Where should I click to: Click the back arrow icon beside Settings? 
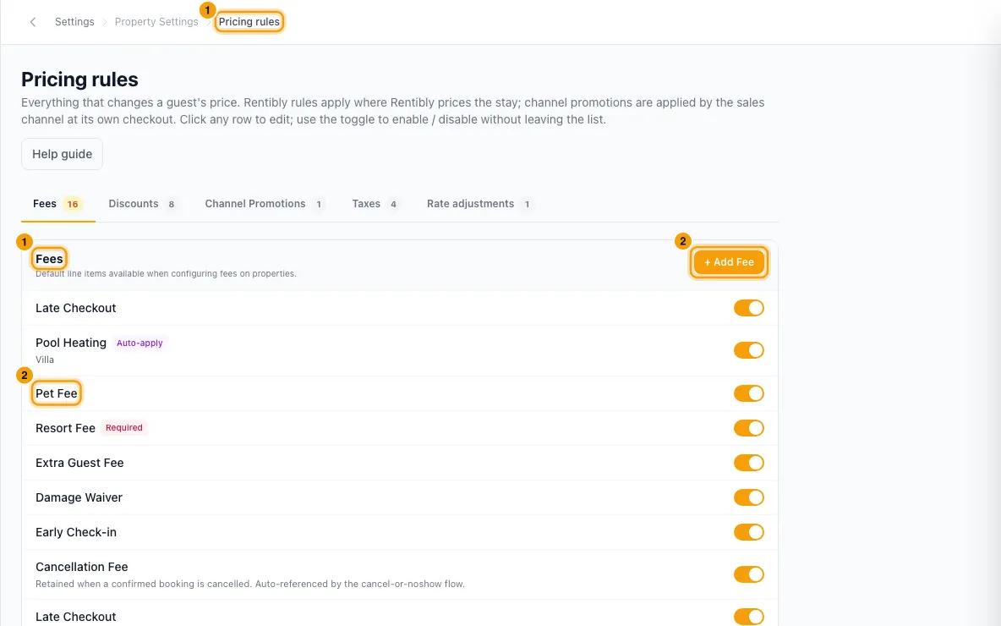pyautogui.click(x=33, y=22)
